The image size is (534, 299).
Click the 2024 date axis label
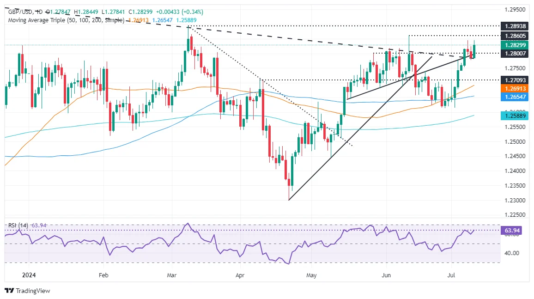[x=28, y=275]
